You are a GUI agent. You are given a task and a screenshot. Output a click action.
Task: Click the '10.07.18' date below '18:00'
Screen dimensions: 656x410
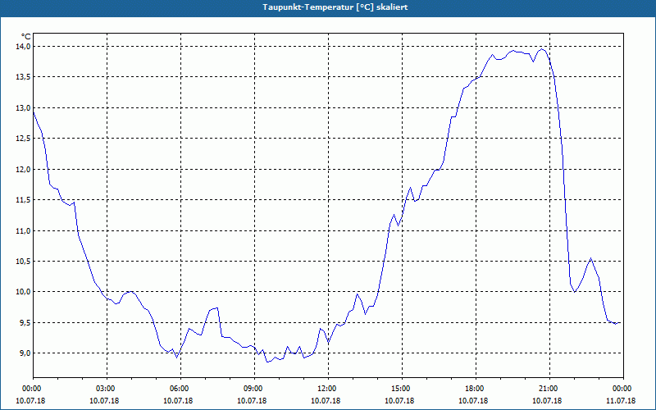tap(474, 401)
